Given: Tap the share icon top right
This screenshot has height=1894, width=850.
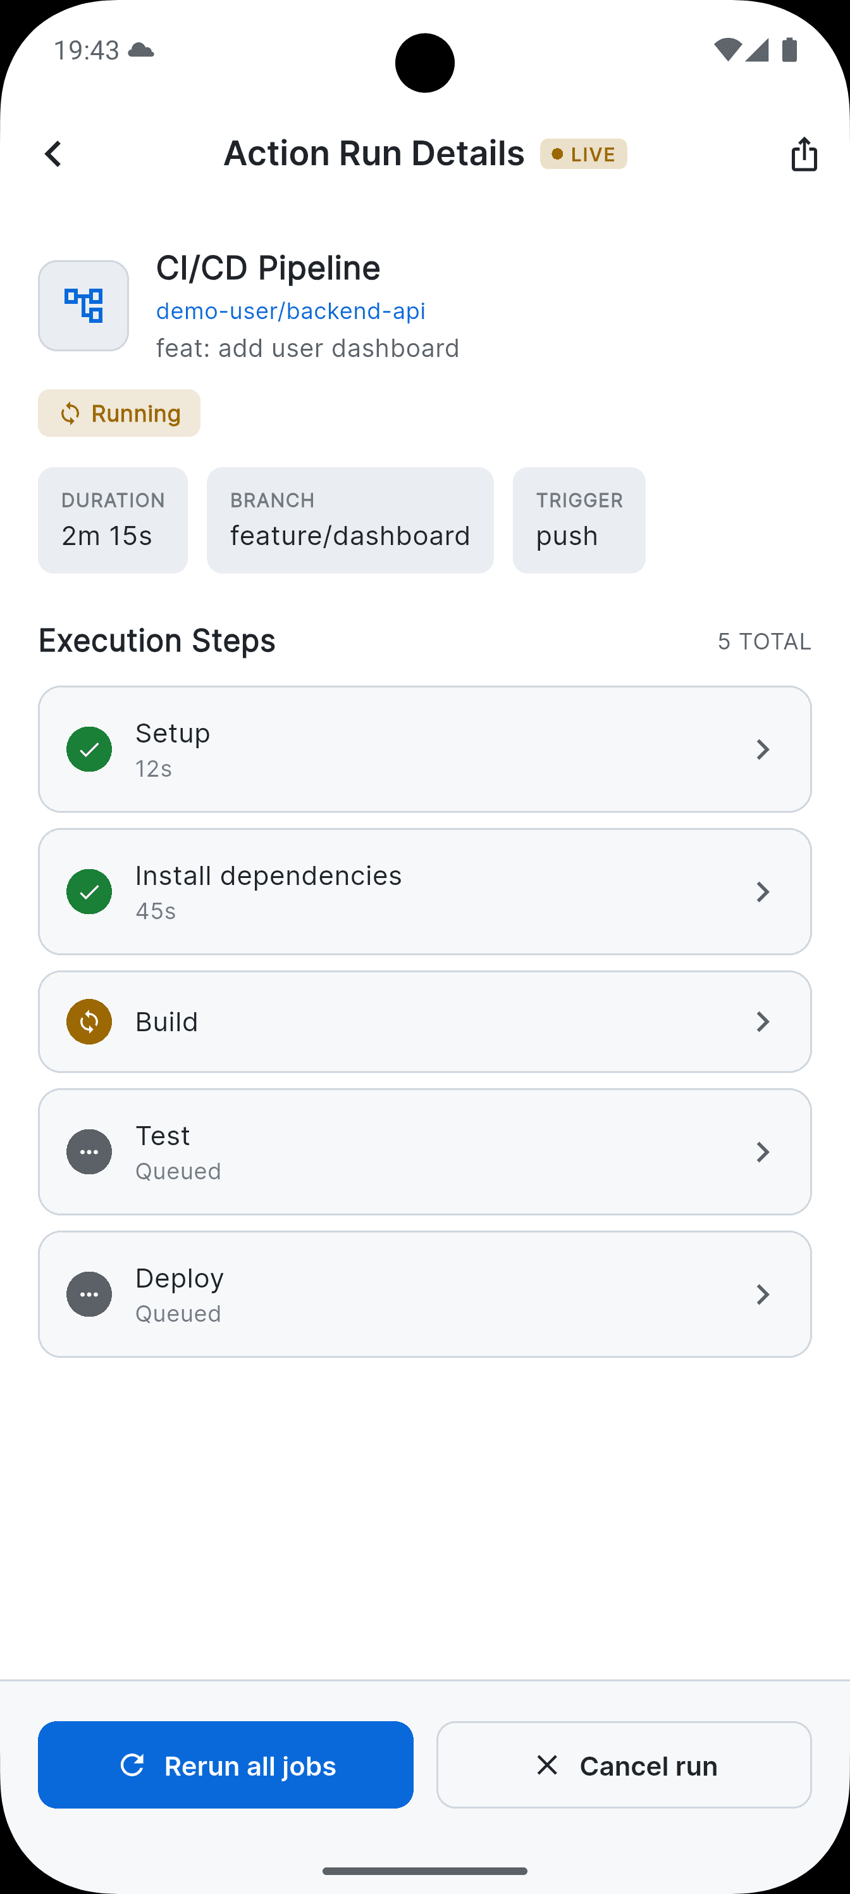Looking at the screenshot, I should (804, 154).
